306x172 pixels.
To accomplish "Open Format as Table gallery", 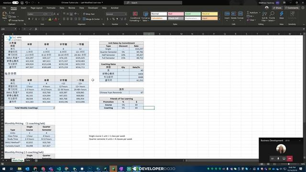I will click(x=145, y=17).
